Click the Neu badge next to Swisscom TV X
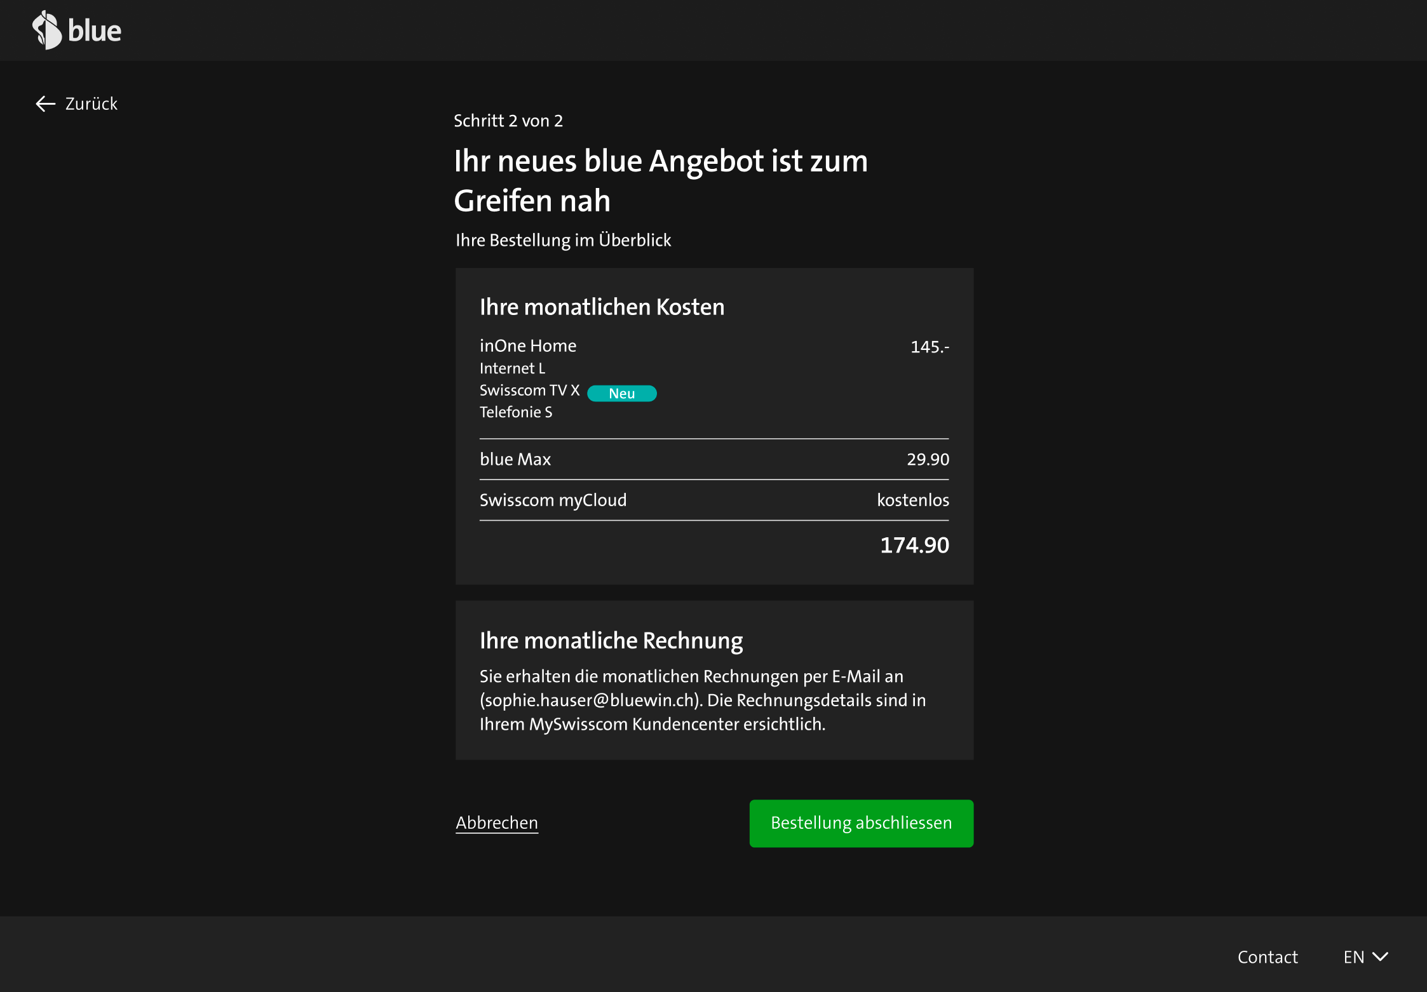The width and height of the screenshot is (1427, 992). [x=621, y=393]
